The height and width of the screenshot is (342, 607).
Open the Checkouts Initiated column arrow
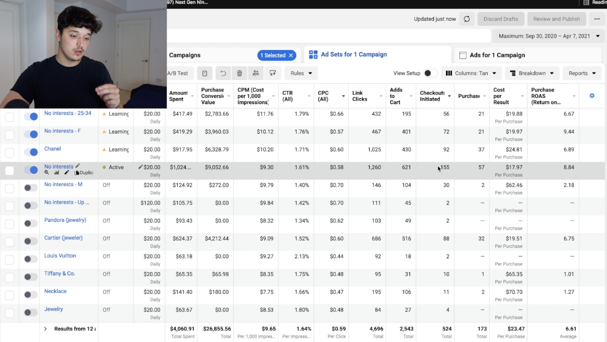click(449, 96)
